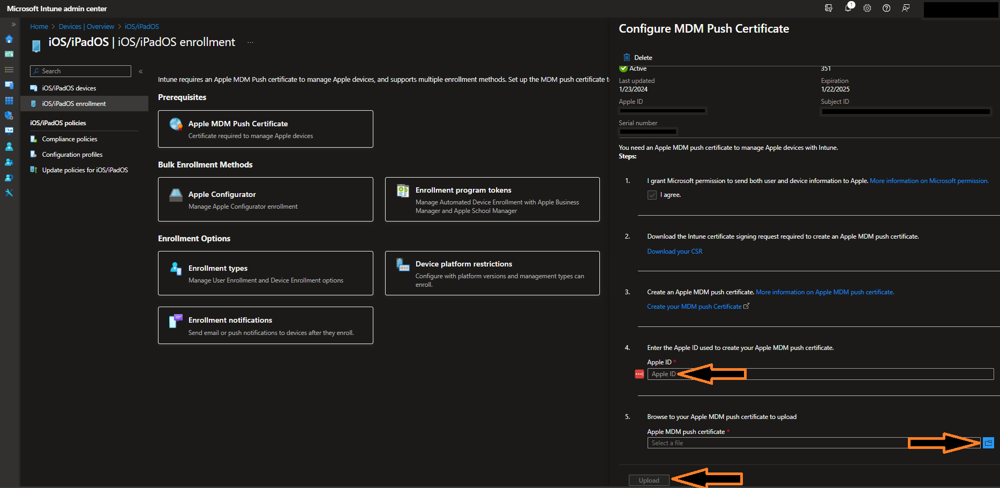Open Home from the left sidebar
Screen dimensions: 1000x488
(x=9, y=39)
